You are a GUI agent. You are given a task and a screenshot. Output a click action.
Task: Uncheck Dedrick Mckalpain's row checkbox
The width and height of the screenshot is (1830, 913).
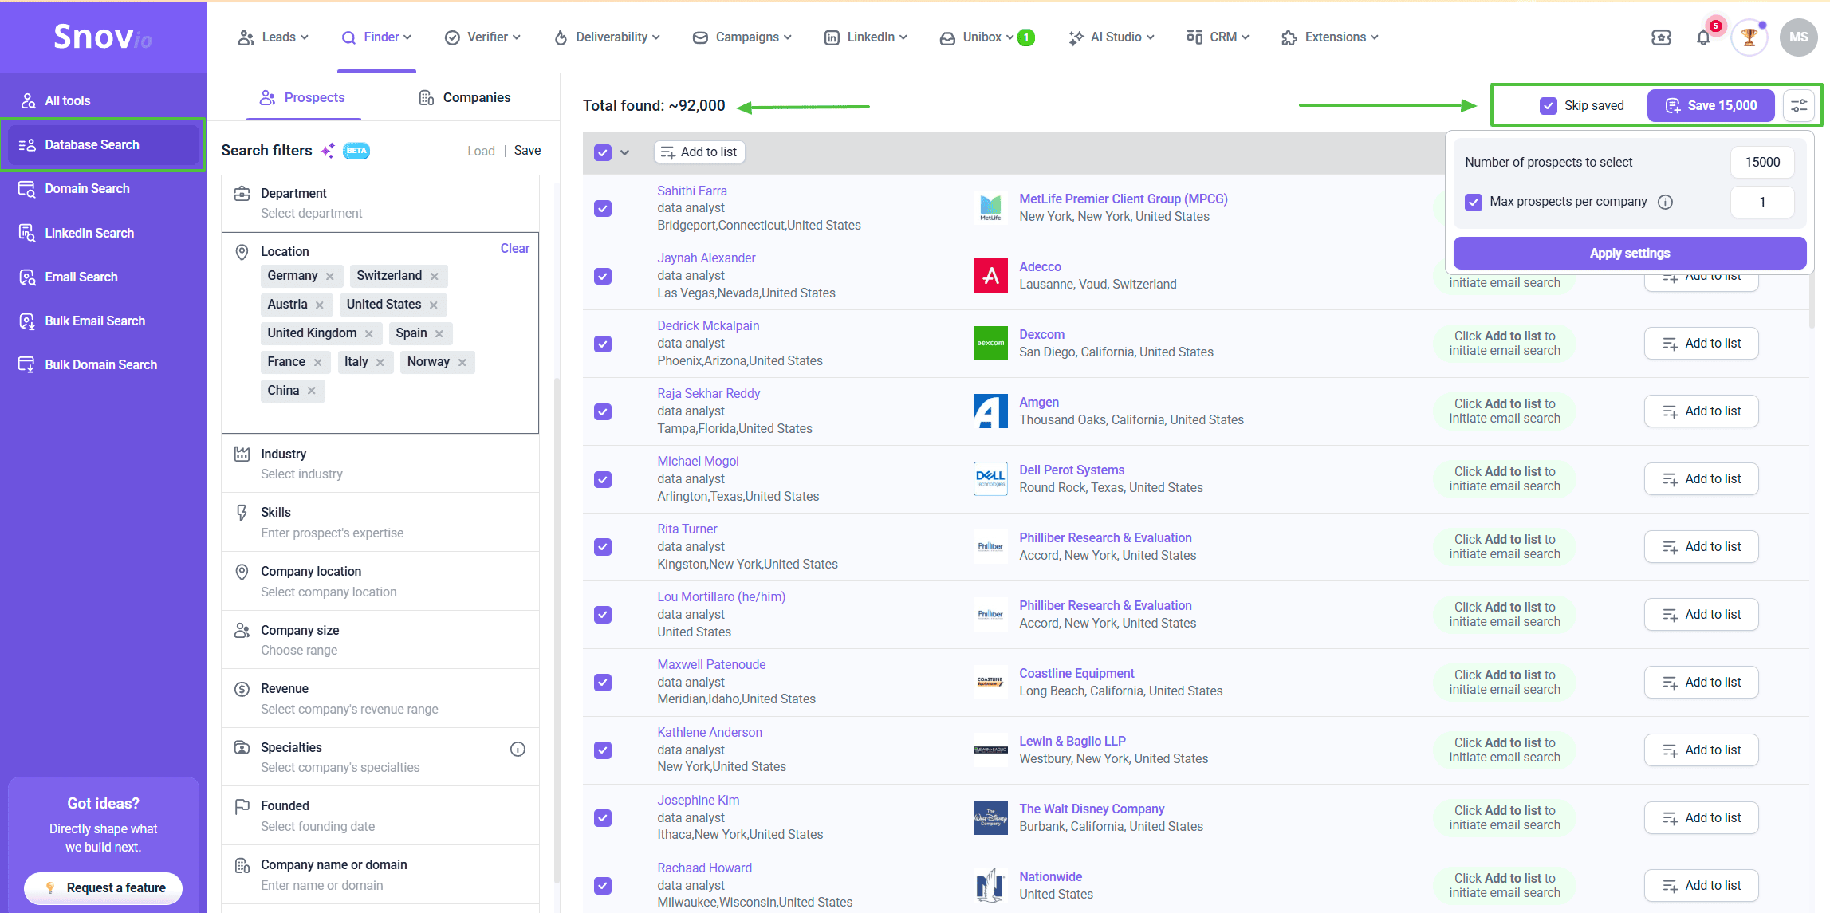(603, 344)
